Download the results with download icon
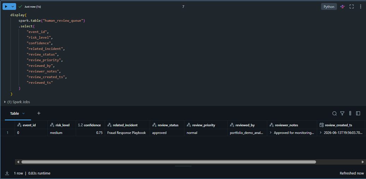This screenshot has height=179, width=366. click(7, 173)
